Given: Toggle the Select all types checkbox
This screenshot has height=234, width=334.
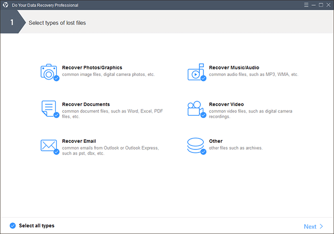Looking at the screenshot, I should [13, 225].
